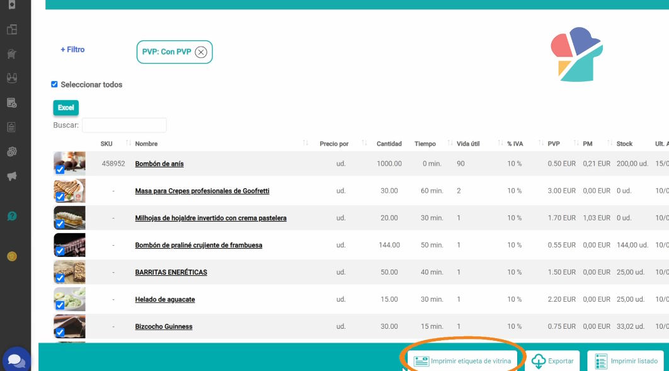The image size is (669, 371).
Task: Open the Bizcocho Guinness product link
Action: 163,327
